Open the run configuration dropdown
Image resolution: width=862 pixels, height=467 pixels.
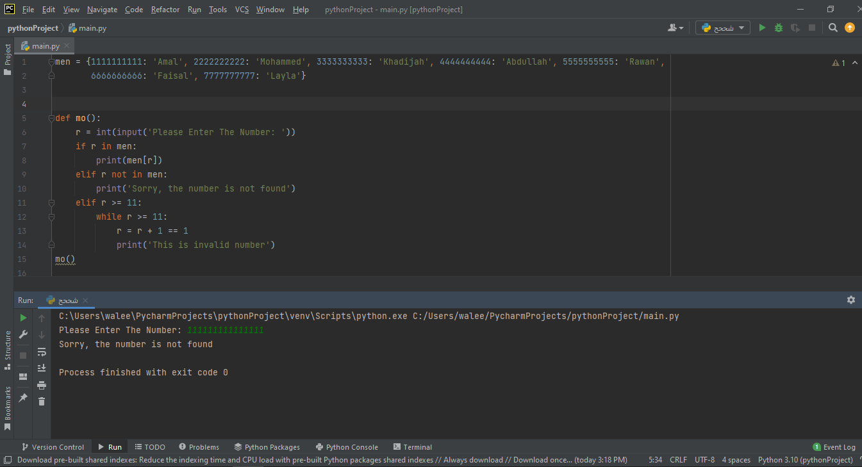pyautogui.click(x=723, y=28)
